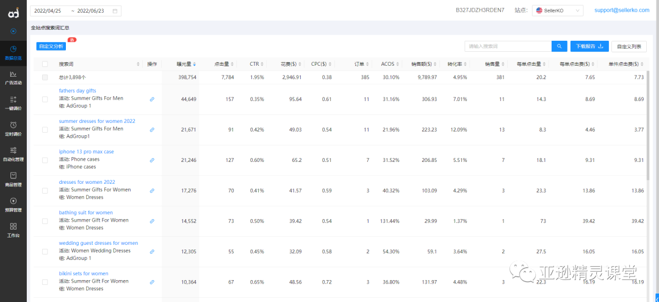659x302 pixels.
Task: Open 一键调价 in the sidebar
Action: coord(13,103)
